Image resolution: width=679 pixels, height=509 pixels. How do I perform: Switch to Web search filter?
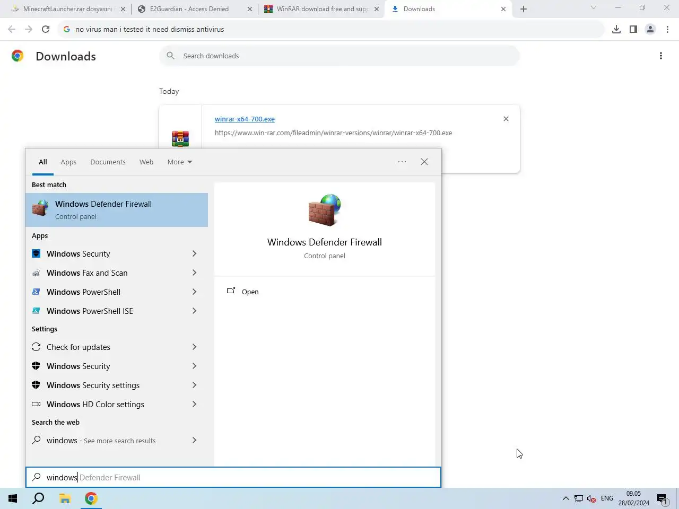[x=146, y=162]
